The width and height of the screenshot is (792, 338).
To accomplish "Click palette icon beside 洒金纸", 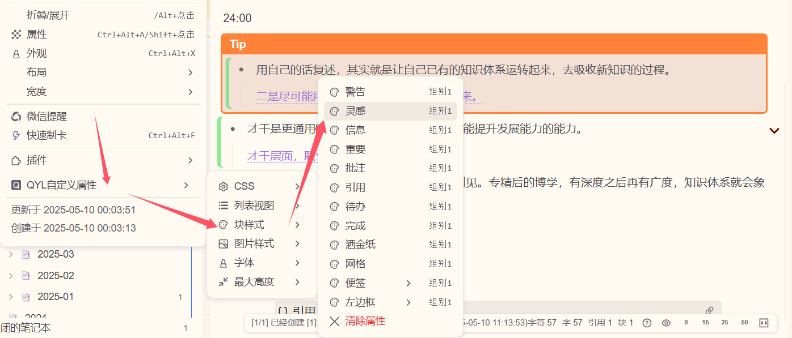I will (335, 245).
